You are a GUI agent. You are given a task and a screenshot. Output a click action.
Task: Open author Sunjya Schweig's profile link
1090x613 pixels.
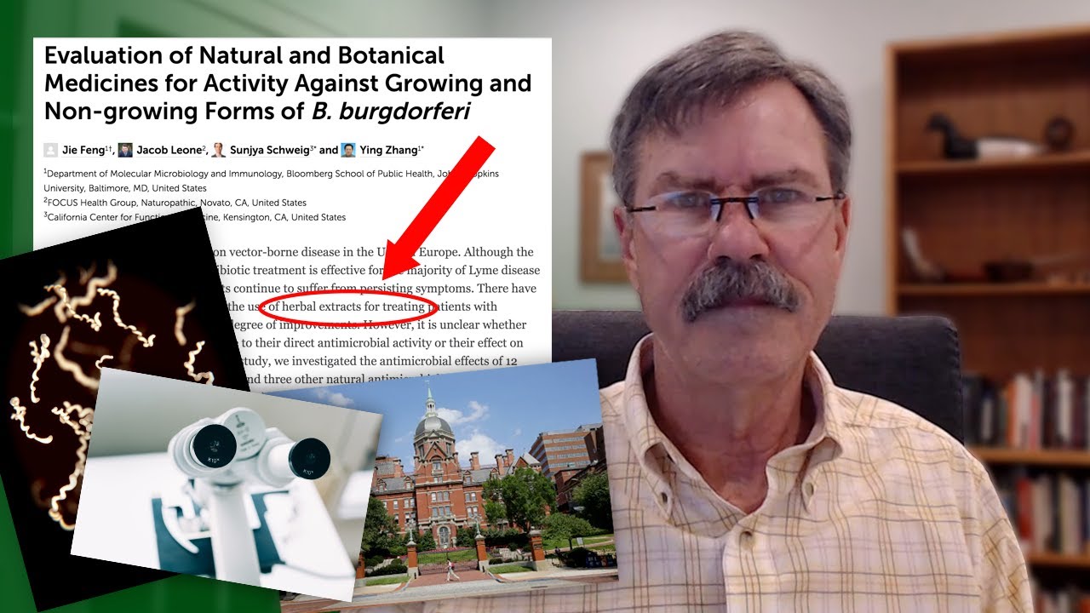272,150
